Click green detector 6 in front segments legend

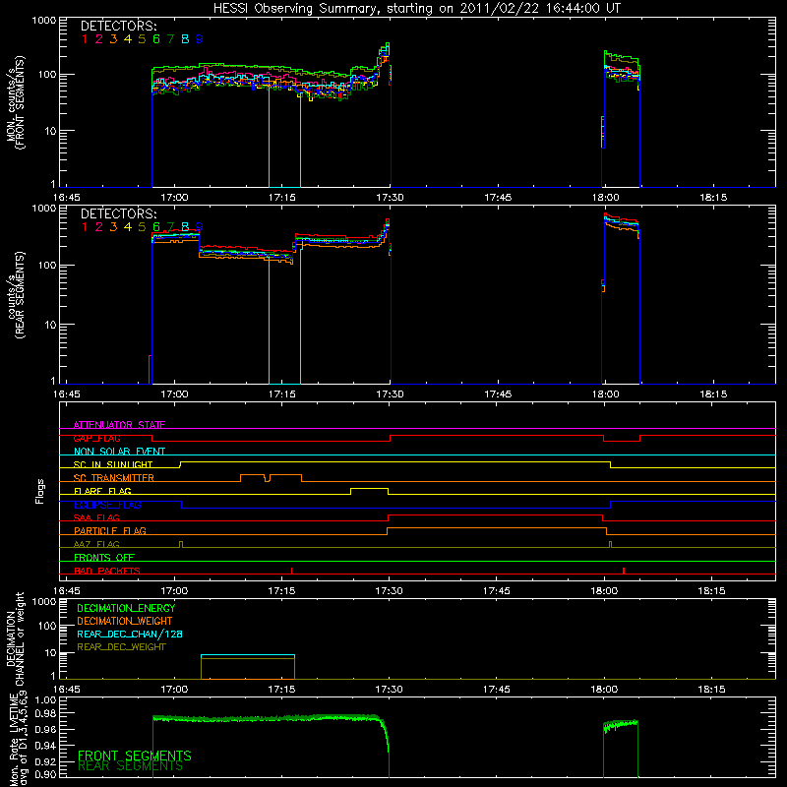pyautogui.click(x=156, y=39)
